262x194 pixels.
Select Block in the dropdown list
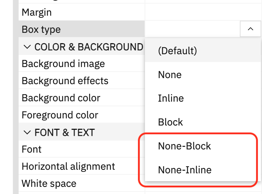(x=203, y=122)
